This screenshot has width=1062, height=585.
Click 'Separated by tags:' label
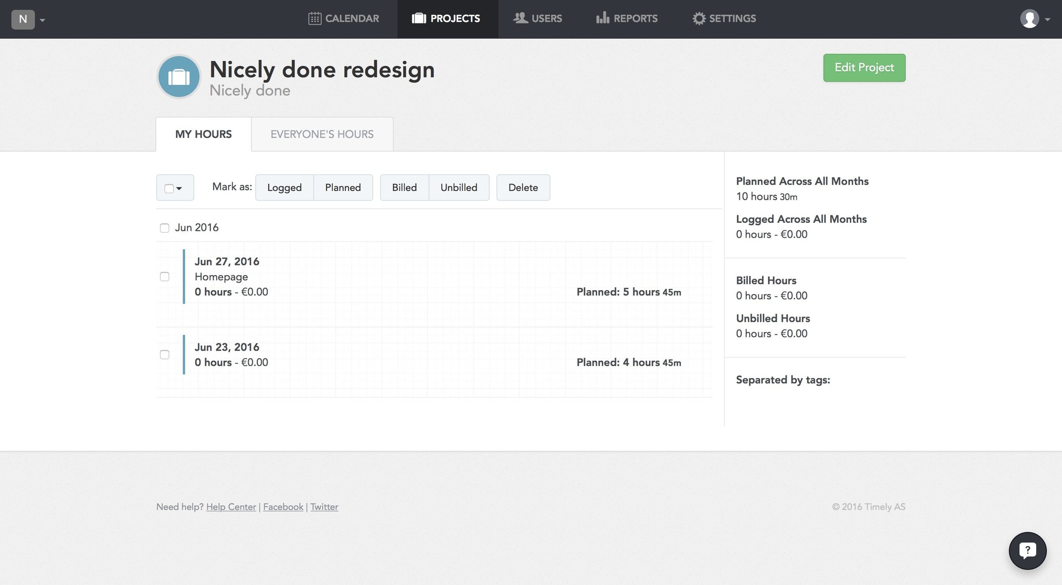[783, 380]
